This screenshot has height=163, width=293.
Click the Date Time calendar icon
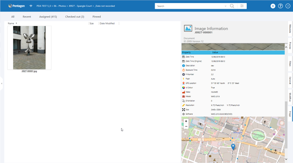(184, 56)
